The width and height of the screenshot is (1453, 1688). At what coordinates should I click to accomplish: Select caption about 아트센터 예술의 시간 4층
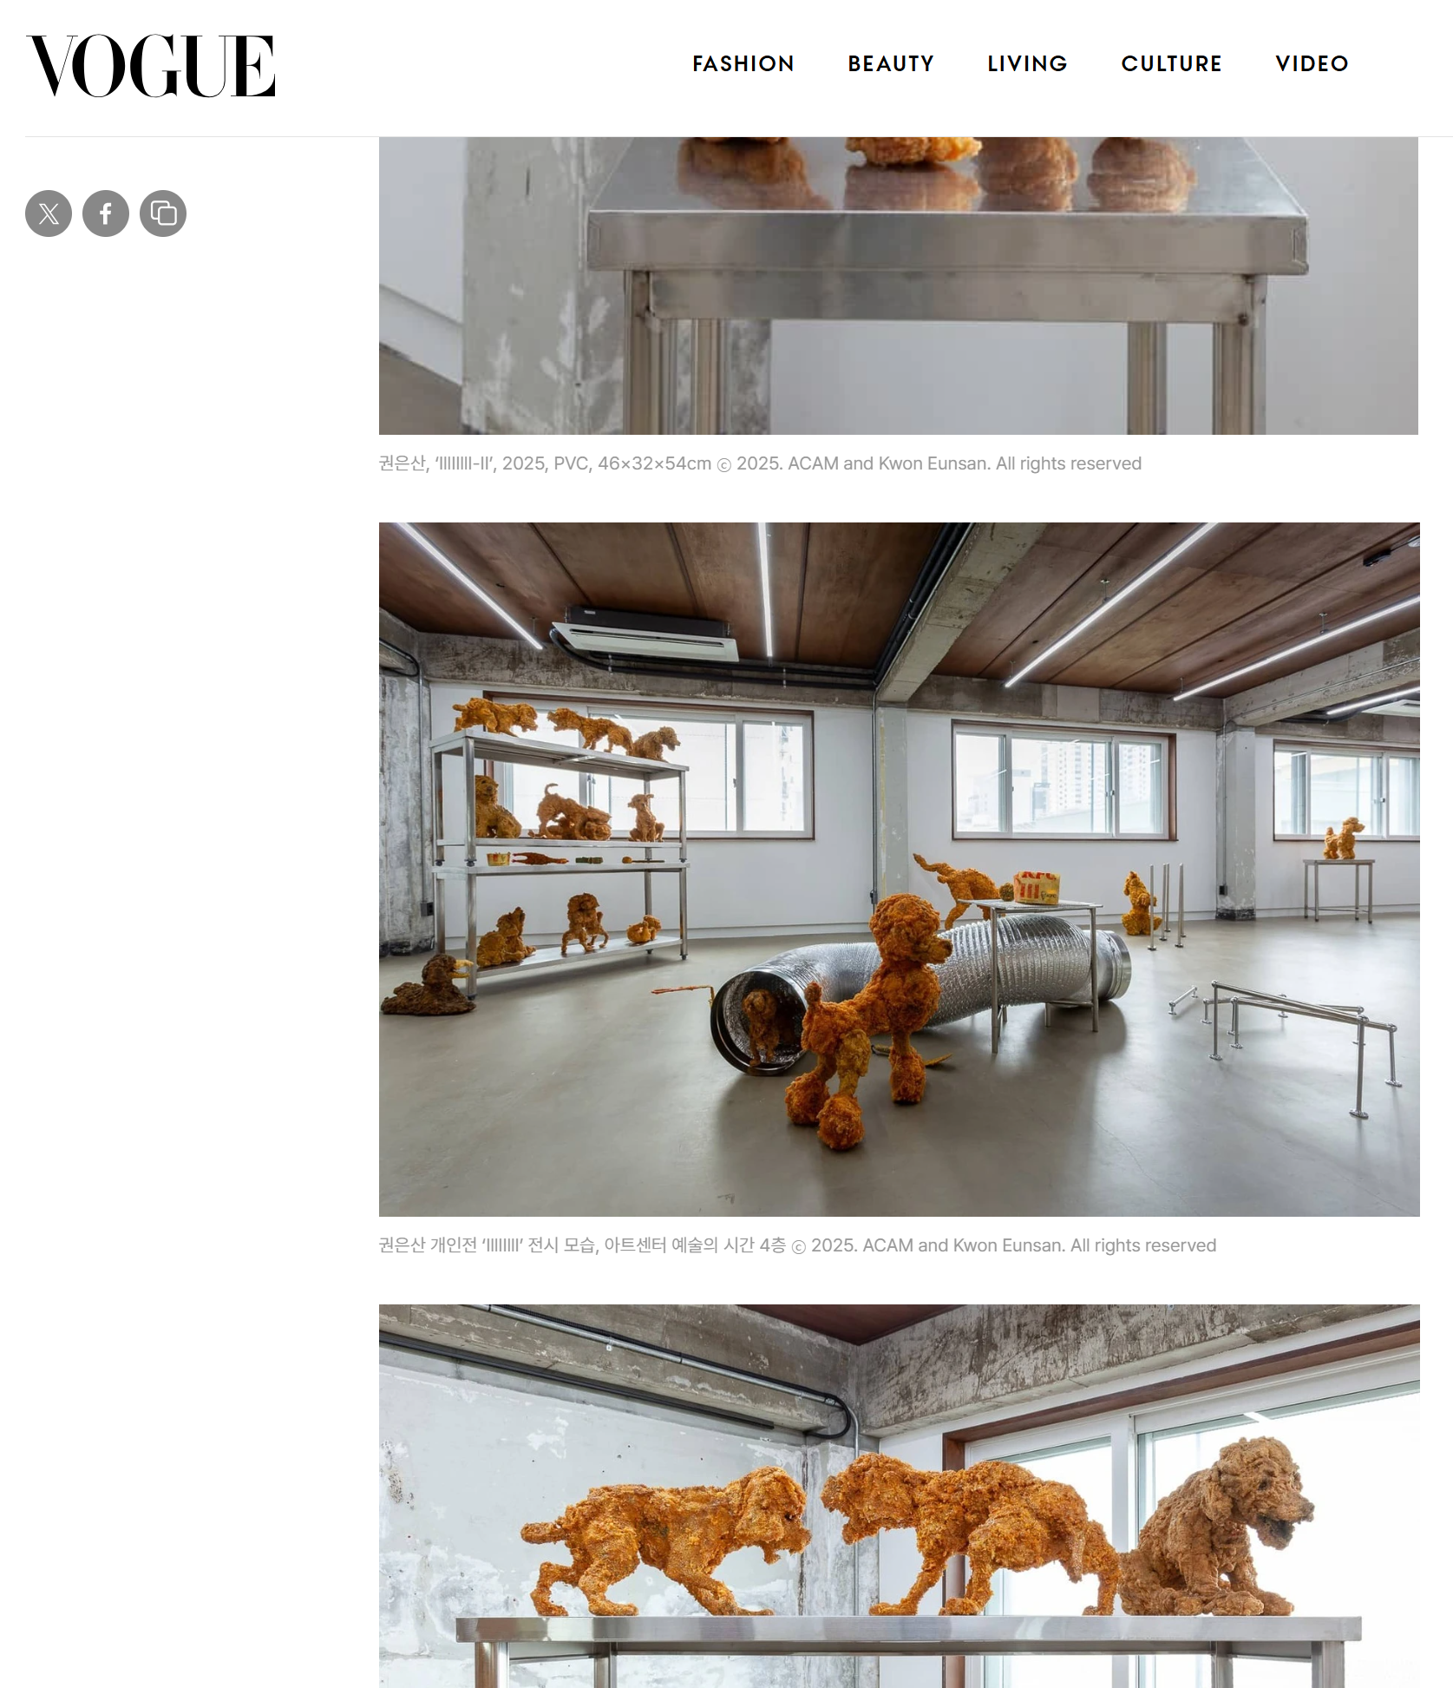click(x=797, y=1245)
